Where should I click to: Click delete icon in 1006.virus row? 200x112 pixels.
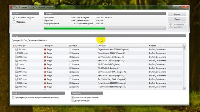[x=70, y=83]
